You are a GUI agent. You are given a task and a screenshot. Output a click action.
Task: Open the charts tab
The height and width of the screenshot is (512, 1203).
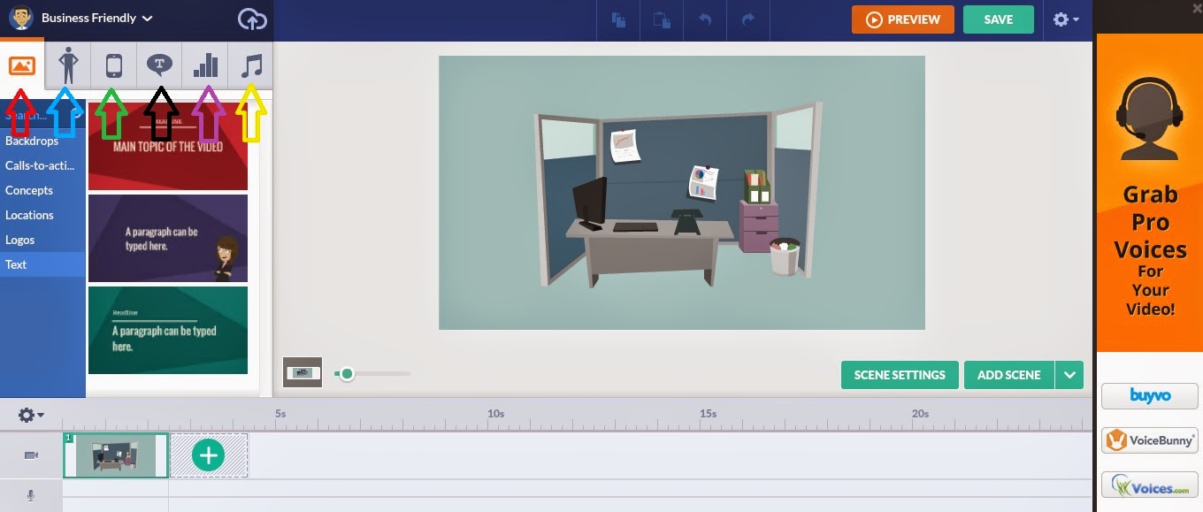[x=205, y=65]
